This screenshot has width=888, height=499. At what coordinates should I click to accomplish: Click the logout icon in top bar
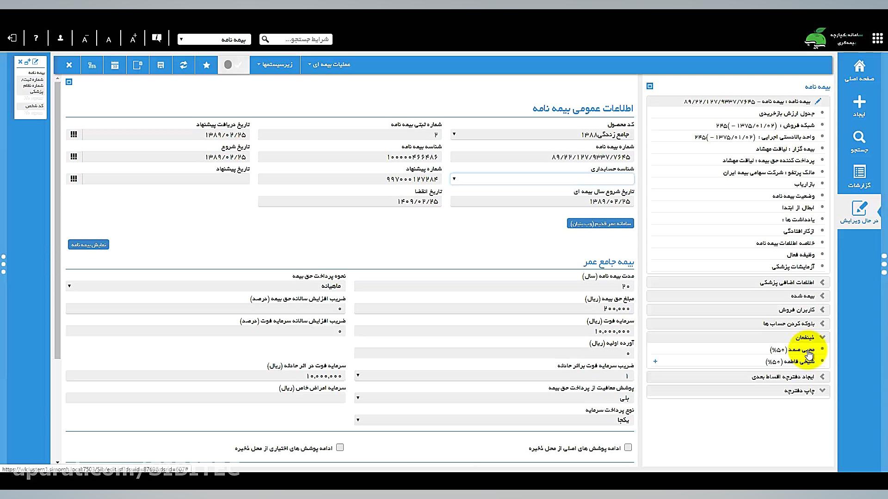(12, 38)
